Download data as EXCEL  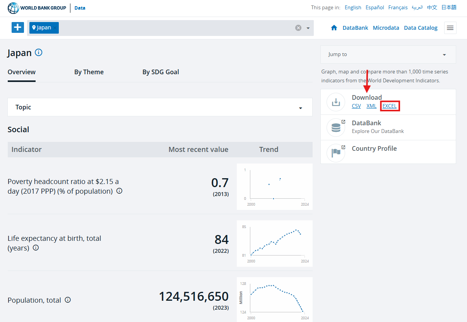390,106
